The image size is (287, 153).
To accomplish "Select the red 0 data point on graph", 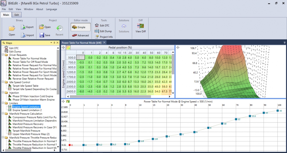I will (70, 145).
